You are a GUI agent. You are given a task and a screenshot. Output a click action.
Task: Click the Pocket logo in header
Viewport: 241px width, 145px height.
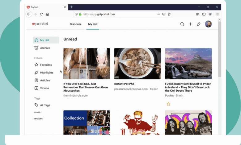(40, 24)
